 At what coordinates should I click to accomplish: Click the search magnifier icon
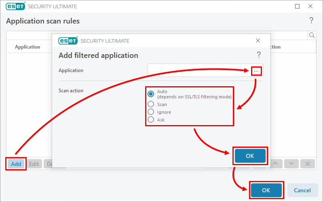click(x=312, y=35)
